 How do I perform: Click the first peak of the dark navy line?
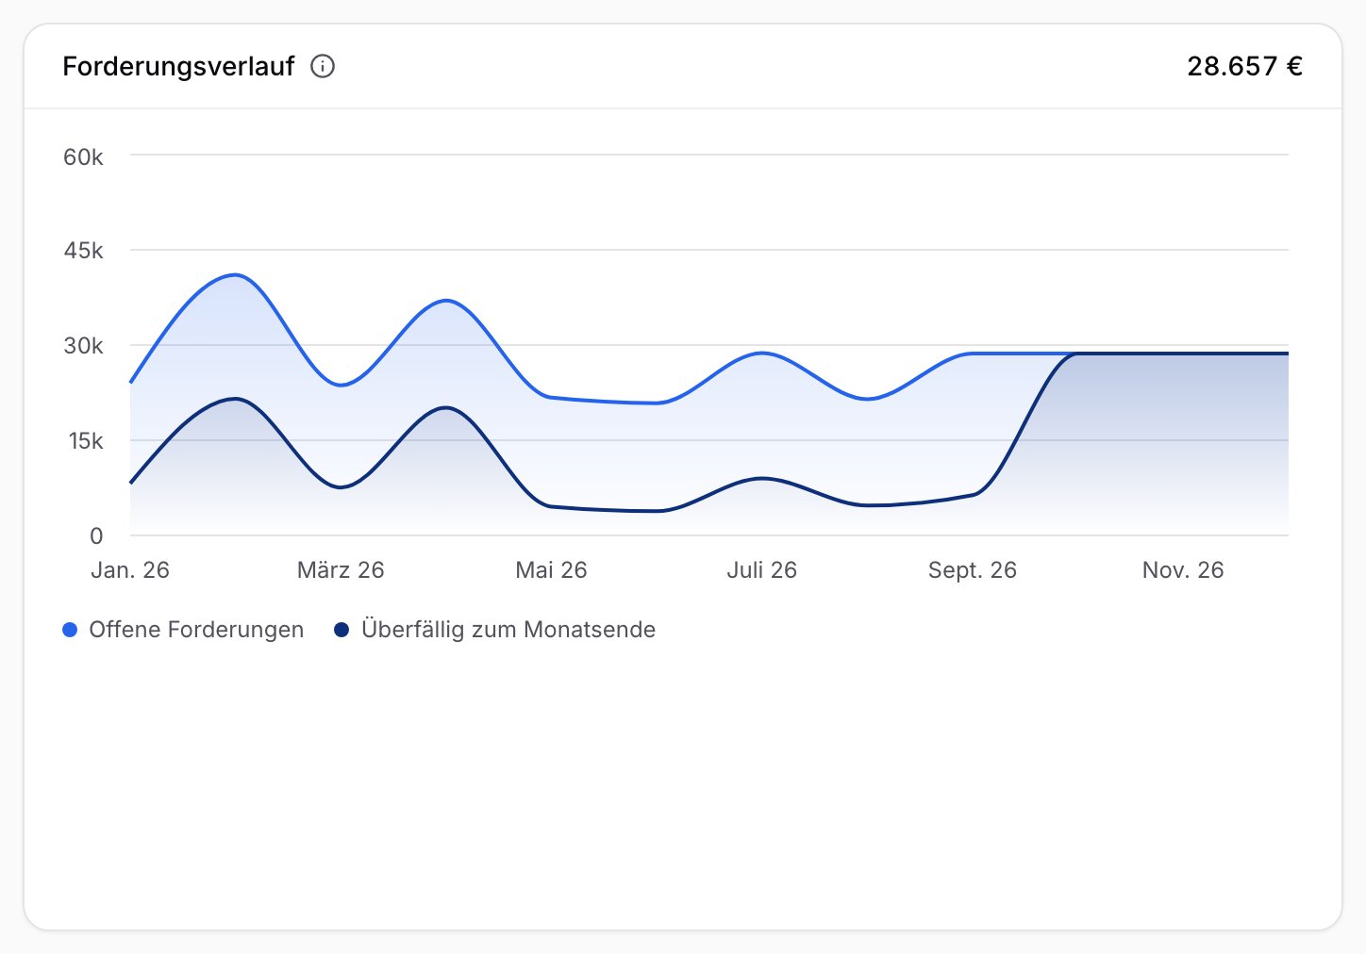235,399
